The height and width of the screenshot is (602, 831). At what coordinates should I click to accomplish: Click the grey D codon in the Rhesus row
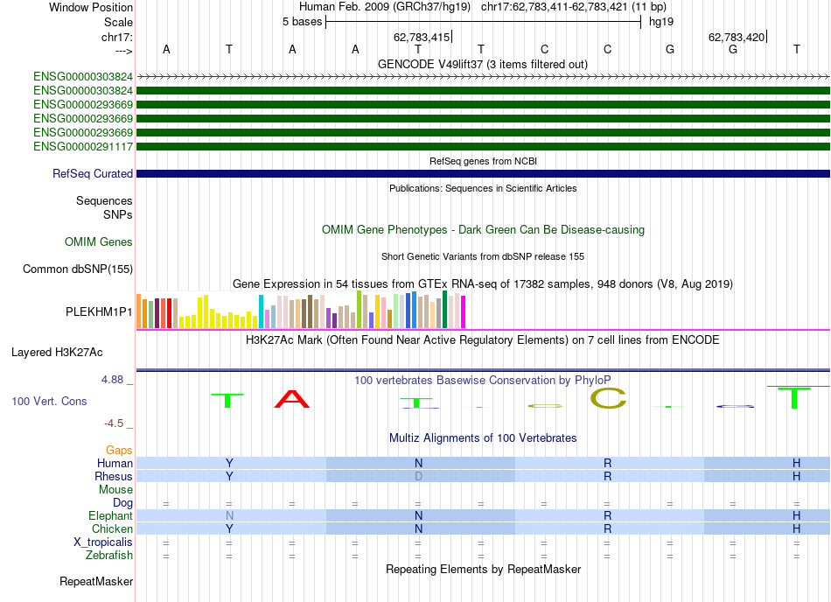pos(419,476)
